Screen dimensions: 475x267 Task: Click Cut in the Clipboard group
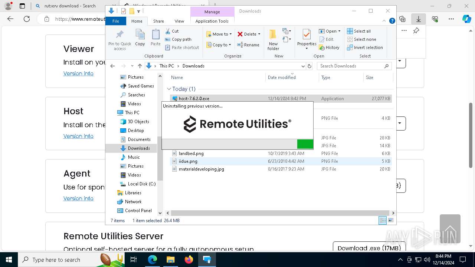[172, 31]
